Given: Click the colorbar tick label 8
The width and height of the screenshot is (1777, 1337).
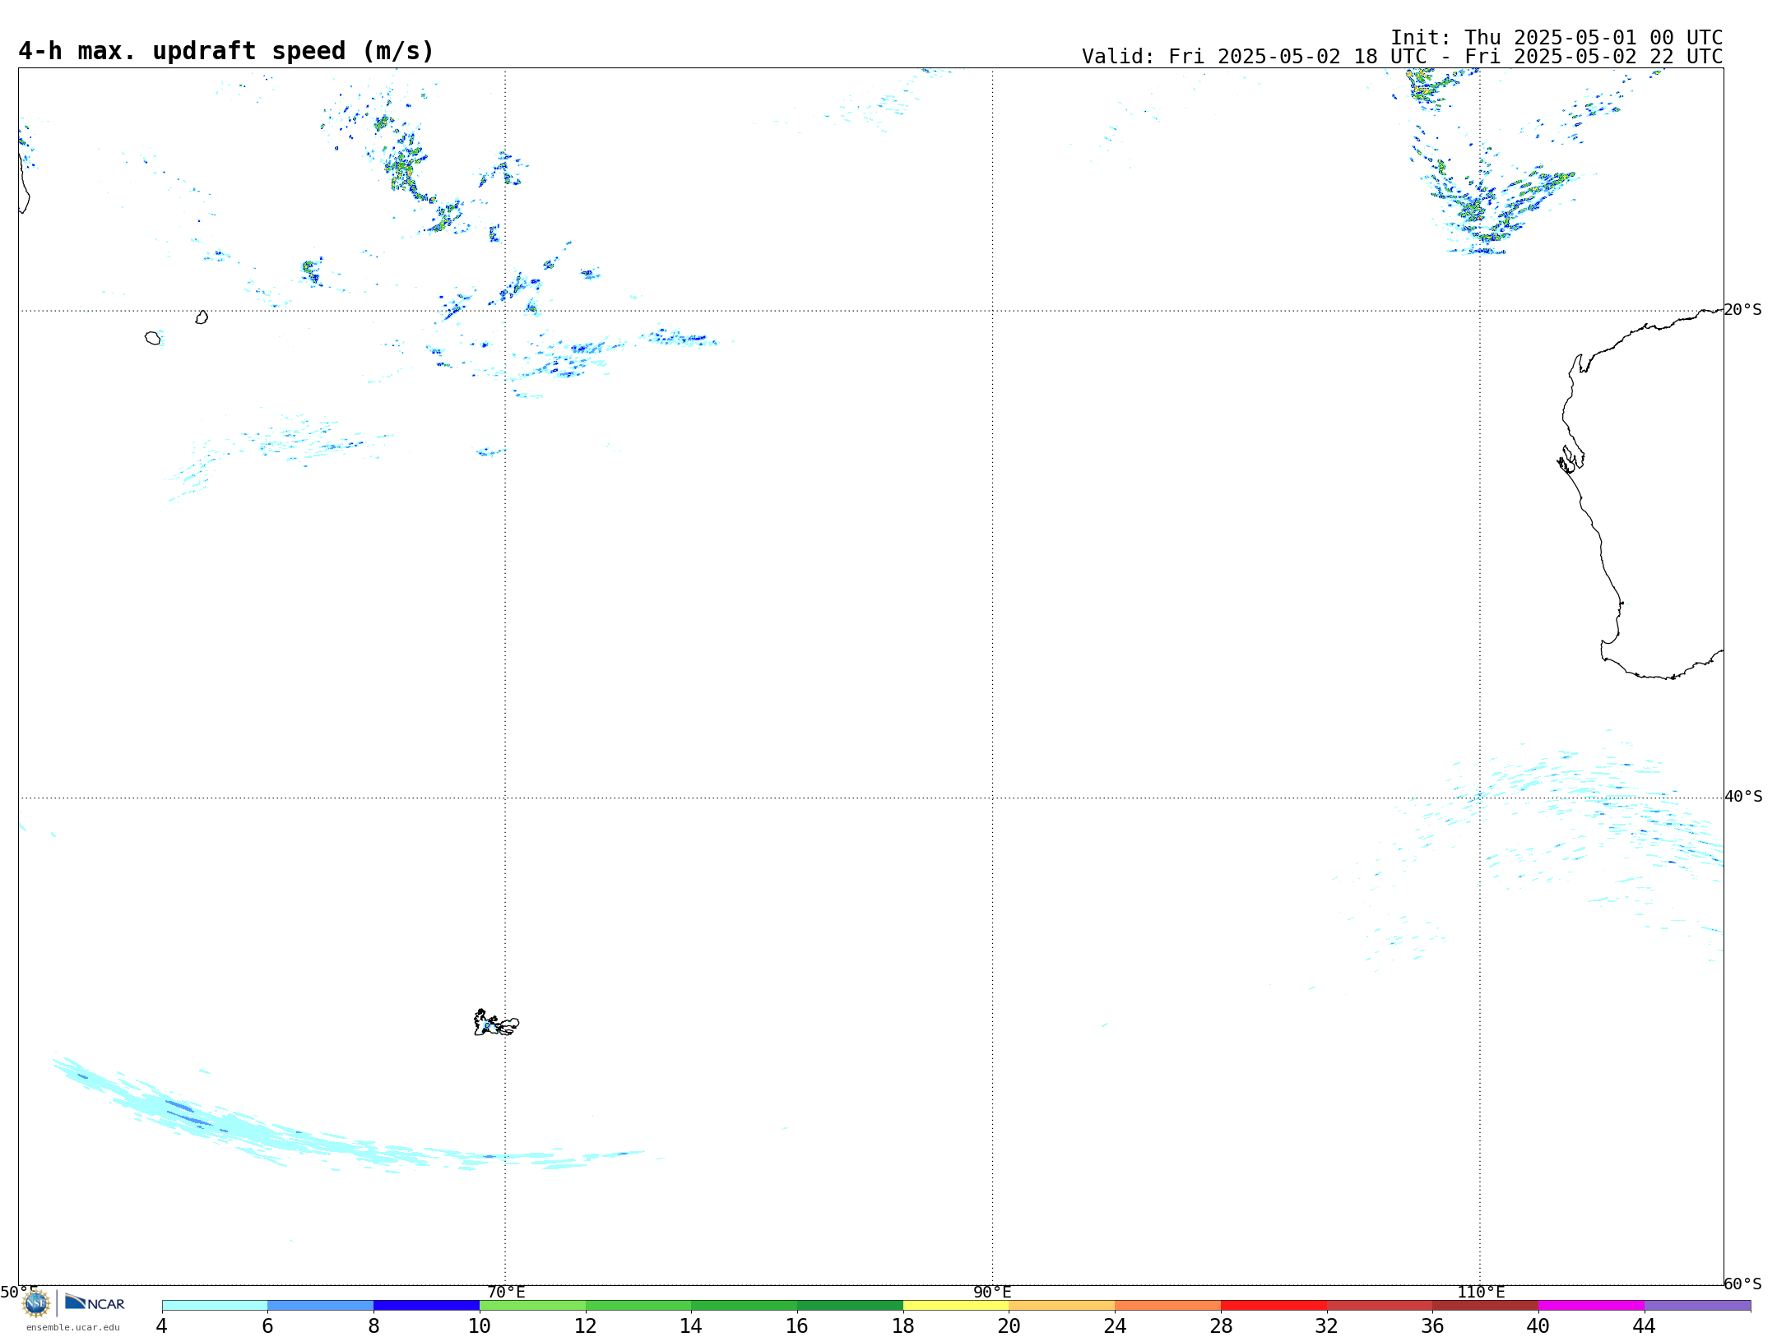Looking at the screenshot, I should [373, 1326].
